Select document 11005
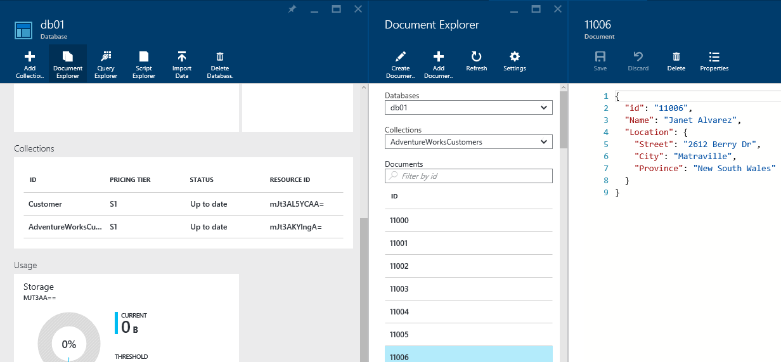This screenshot has width=781, height=362. pos(468,335)
